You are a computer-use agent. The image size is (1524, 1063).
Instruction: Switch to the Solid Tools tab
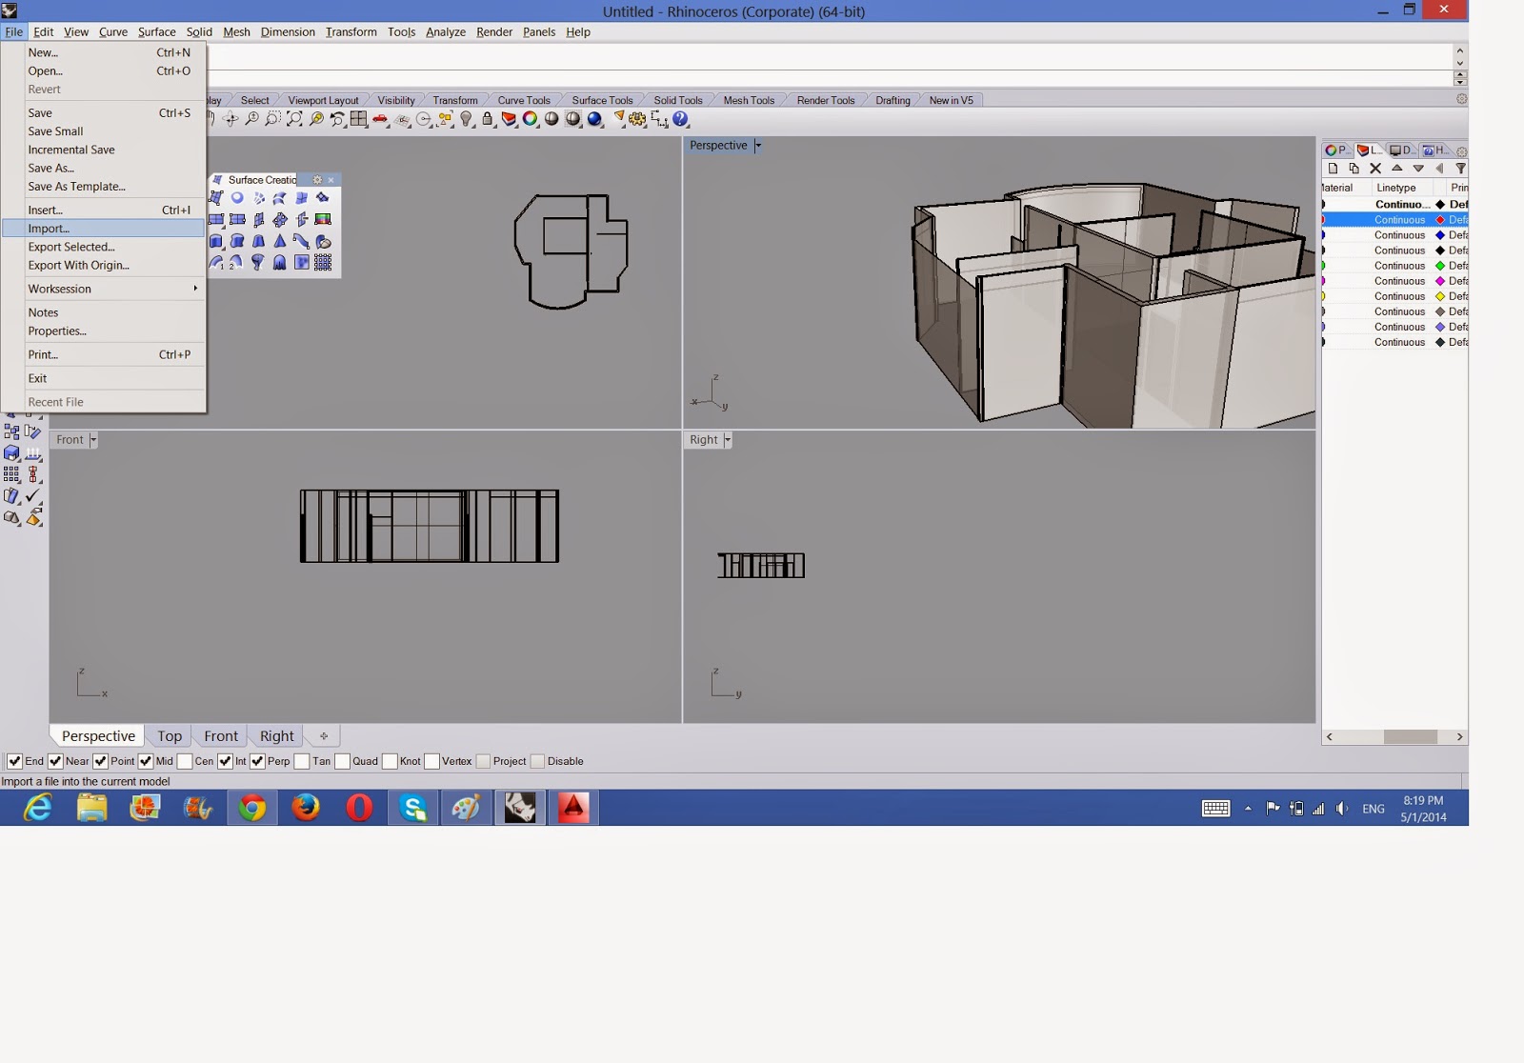678,100
